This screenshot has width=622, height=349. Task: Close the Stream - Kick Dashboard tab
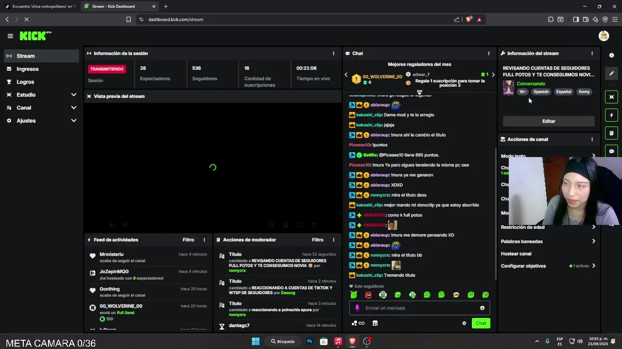tap(154, 6)
